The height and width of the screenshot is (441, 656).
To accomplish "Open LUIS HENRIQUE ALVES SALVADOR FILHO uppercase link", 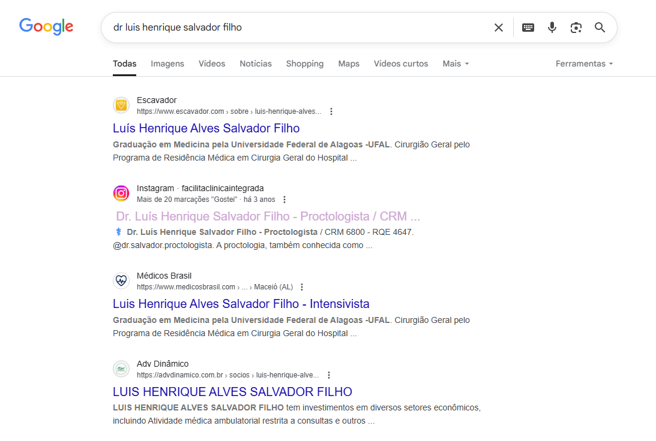I will click(233, 392).
